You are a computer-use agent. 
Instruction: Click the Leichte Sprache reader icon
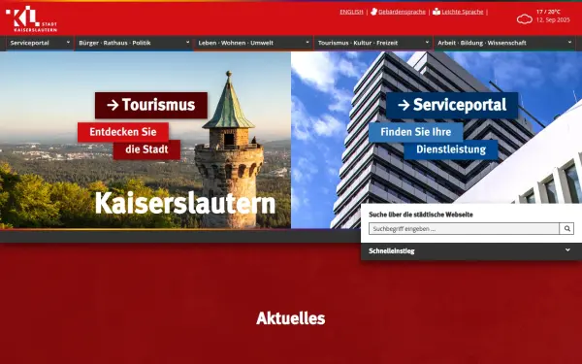(436, 12)
